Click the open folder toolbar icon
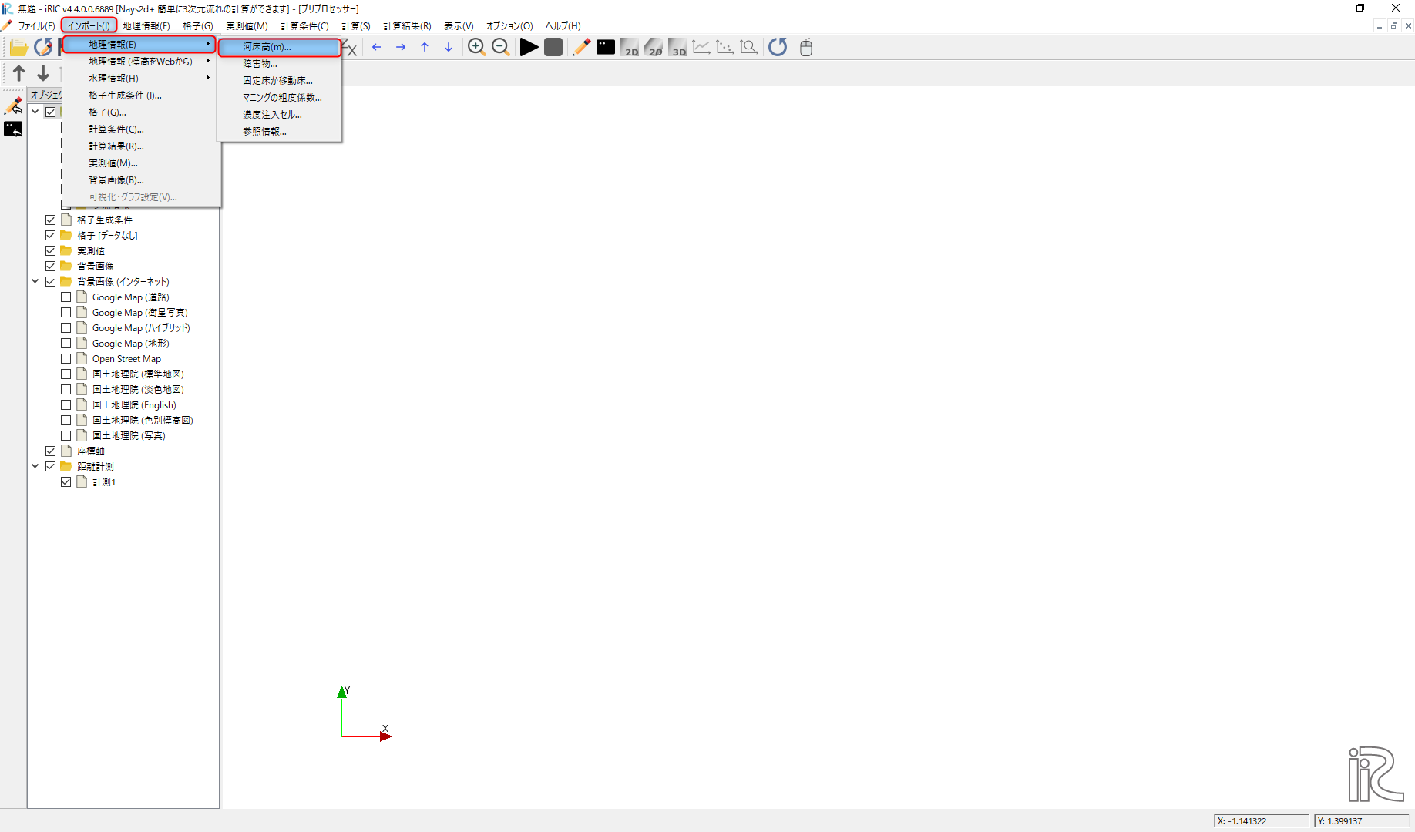This screenshot has height=832, width=1415. (x=18, y=48)
